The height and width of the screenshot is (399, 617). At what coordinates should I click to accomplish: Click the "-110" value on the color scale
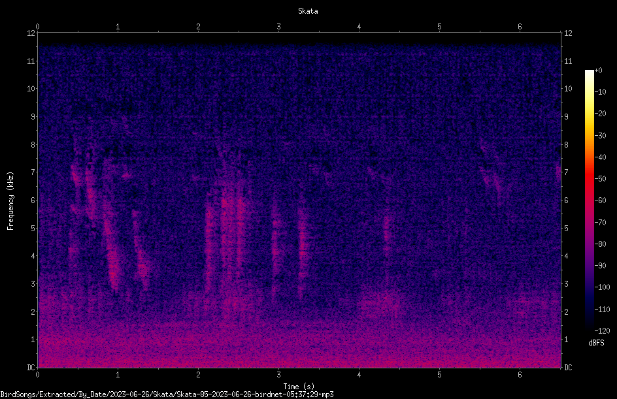(602, 310)
